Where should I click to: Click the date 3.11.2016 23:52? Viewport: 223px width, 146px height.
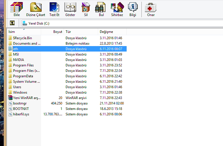[x=111, y=65]
